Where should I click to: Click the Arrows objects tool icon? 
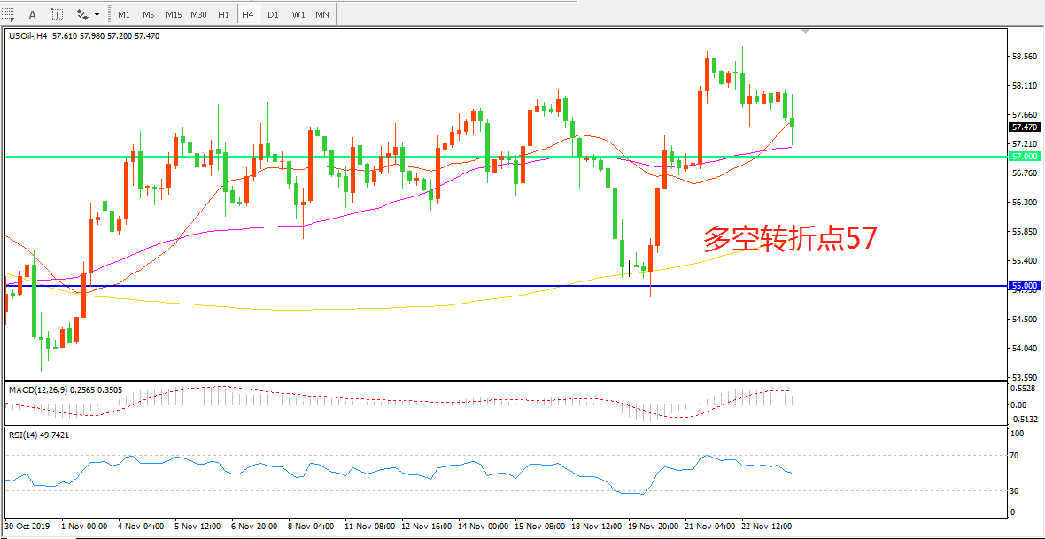[x=82, y=14]
